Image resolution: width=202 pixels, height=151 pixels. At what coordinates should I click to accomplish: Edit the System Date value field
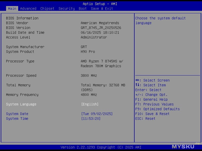[97, 114]
